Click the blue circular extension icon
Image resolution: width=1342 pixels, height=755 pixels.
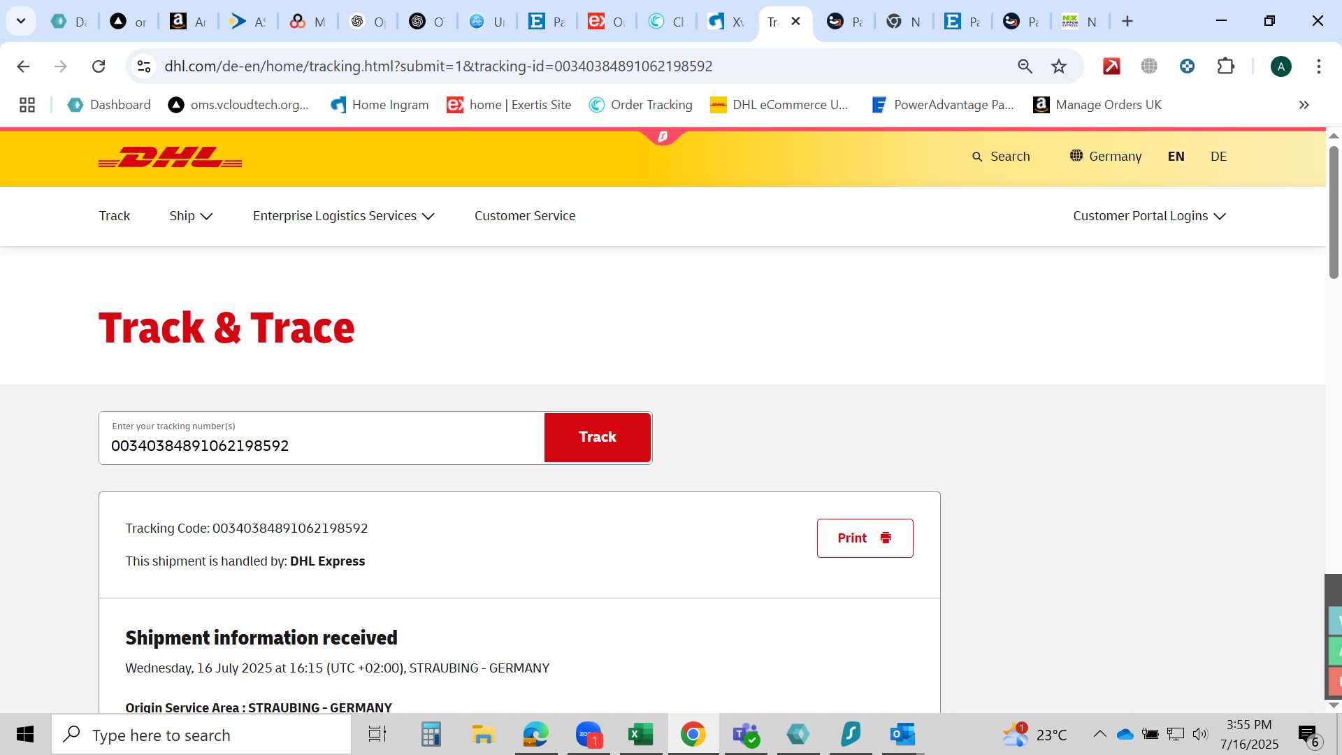(1187, 66)
